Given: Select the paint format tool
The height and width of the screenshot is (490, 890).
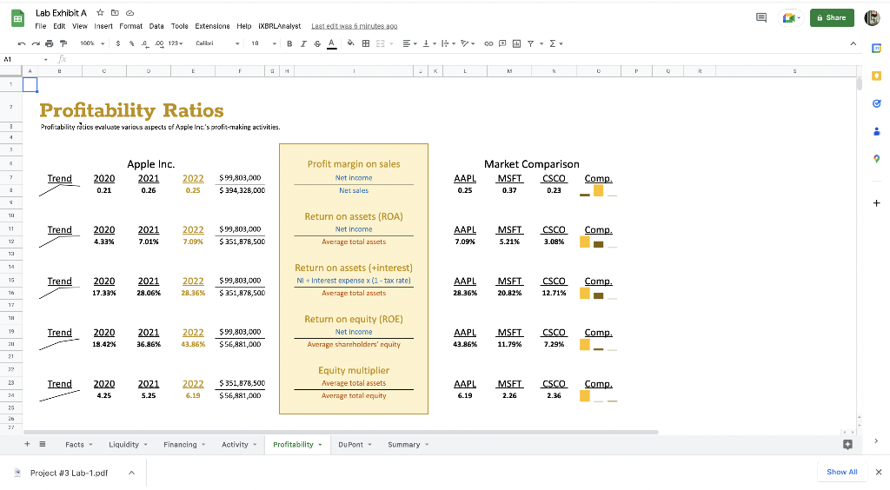Looking at the screenshot, I should (x=63, y=43).
